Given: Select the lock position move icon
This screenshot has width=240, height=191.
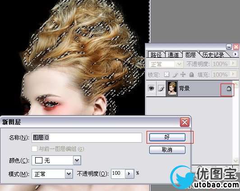Looking at the screenshot, I should pos(183,75).
